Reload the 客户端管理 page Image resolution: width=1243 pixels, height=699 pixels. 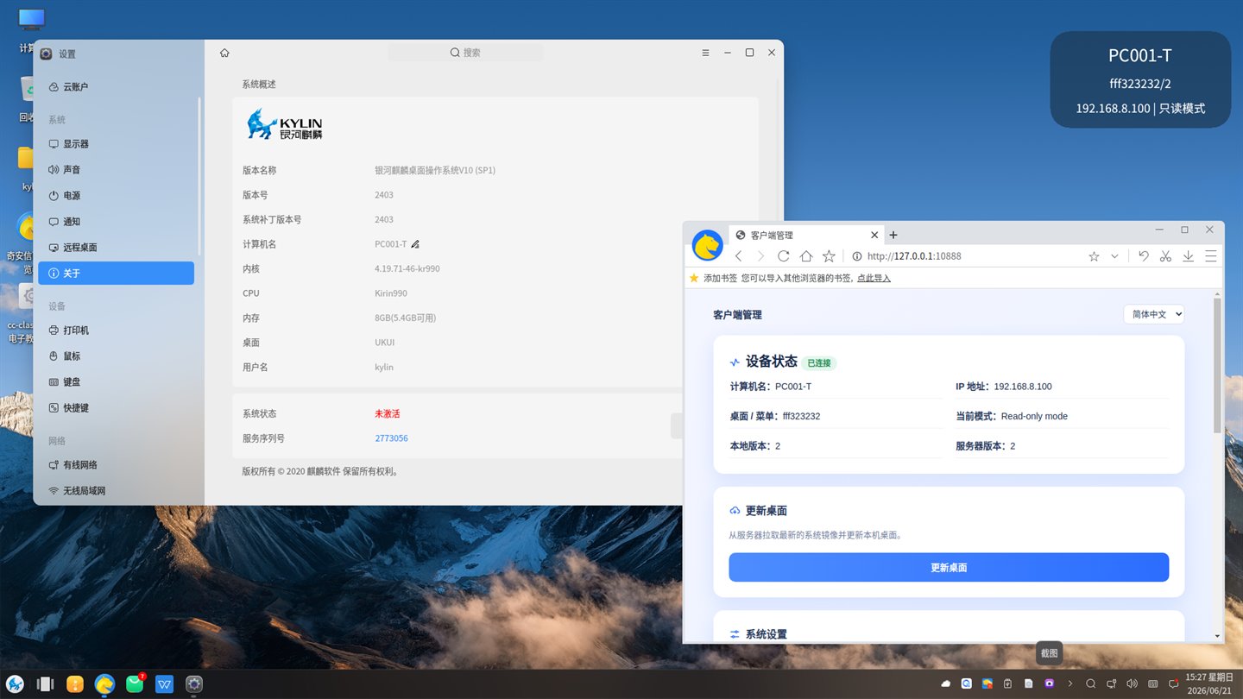(783, 256)
